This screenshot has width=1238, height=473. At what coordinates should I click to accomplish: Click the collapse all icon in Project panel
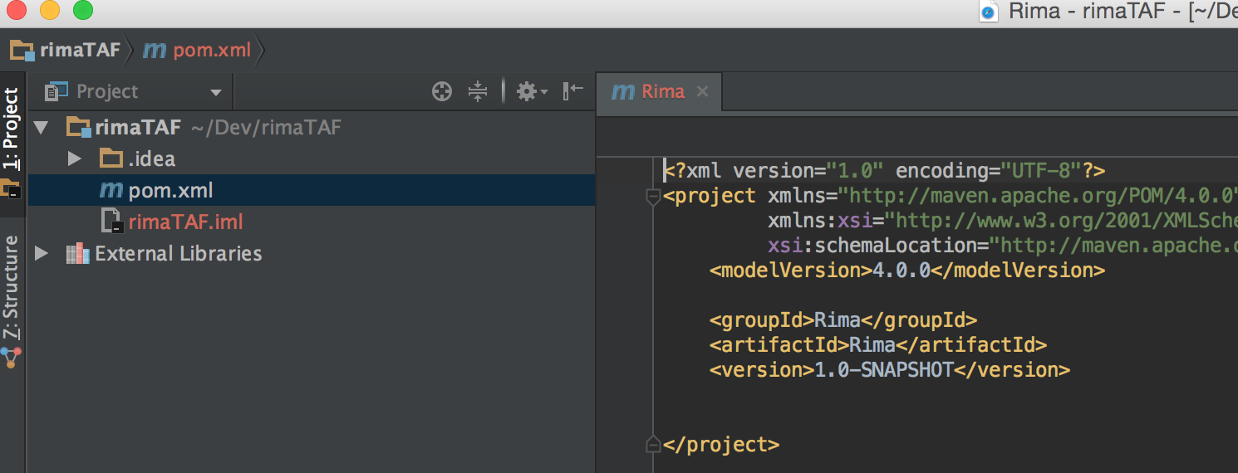478,91
